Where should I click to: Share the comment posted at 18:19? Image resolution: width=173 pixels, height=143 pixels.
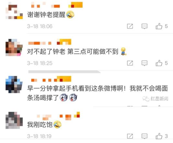130,136
